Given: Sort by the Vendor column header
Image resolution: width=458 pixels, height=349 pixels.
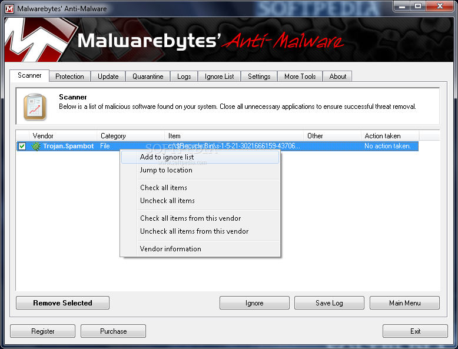Looking at the screenshot, I should [x=63, y=136].
